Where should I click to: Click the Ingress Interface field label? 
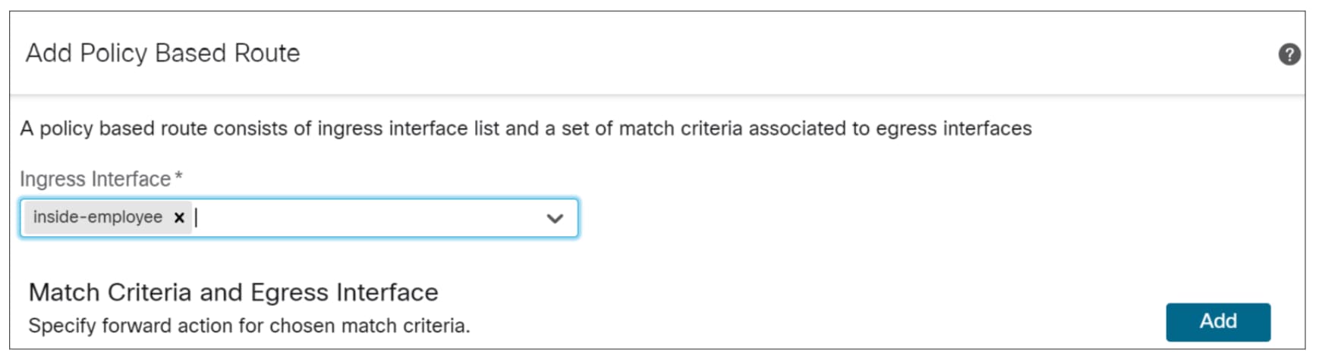95,179
